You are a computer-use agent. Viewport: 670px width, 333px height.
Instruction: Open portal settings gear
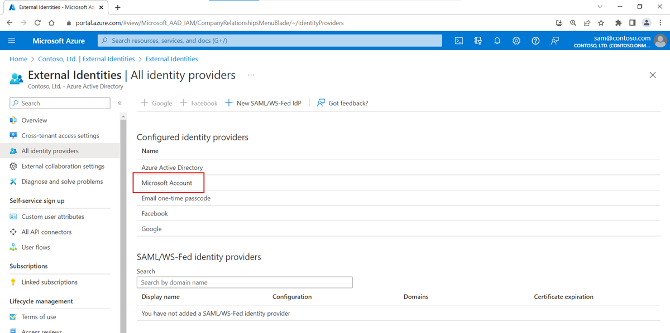pyautogui.click(x=516, y=41)
